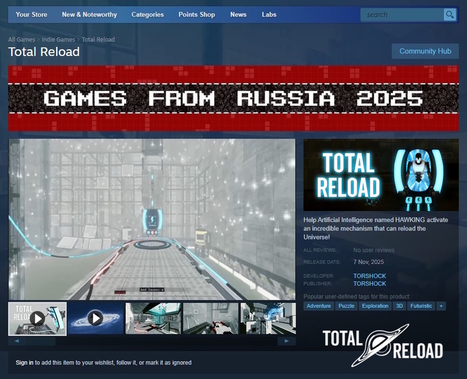Click the plus button to add tags
The image size is (467, 379).
tap(441, 306)
